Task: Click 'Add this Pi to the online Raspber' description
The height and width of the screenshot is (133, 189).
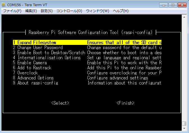Action: (124, 68)
